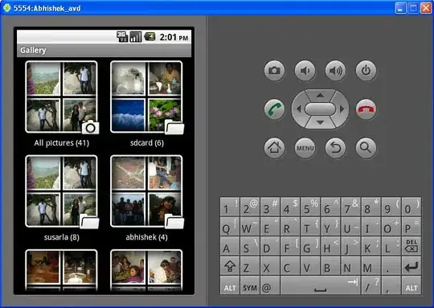Click the green call button

pos(274,109)
